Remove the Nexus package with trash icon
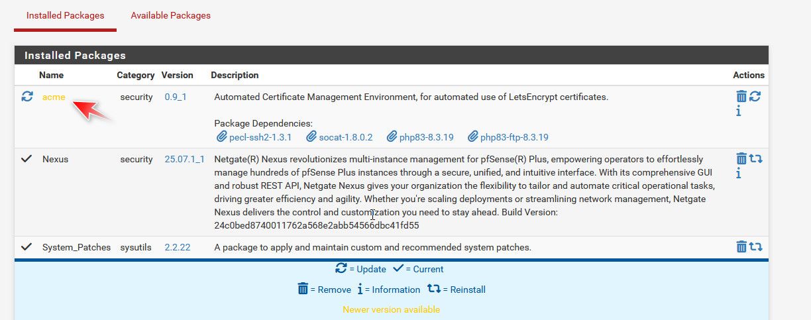The width and height of the screenshot is (811, 320). click(741, 159)
